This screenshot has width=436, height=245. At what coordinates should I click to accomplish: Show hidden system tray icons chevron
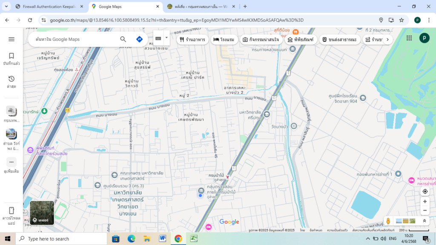368,239
